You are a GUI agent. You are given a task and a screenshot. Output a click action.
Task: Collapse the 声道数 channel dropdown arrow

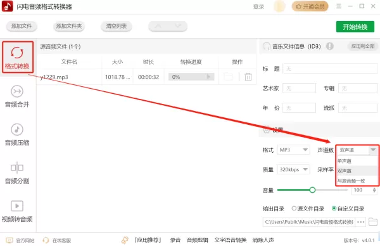pos(373,150)
